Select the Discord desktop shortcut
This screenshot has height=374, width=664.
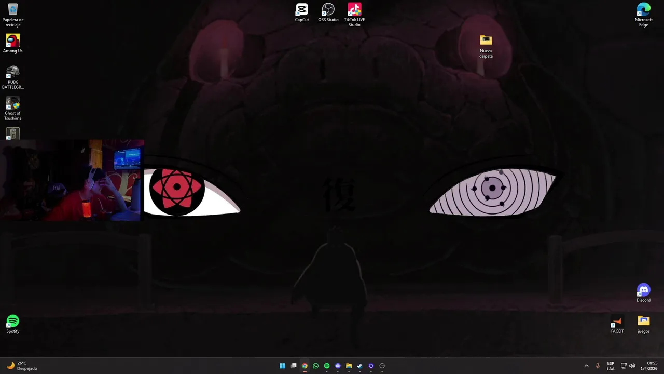(644, 293)
